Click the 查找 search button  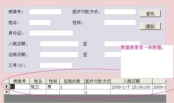click(x=150, y=14)
